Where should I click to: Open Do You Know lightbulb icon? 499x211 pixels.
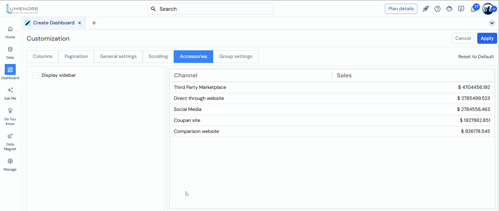[10, 111]
